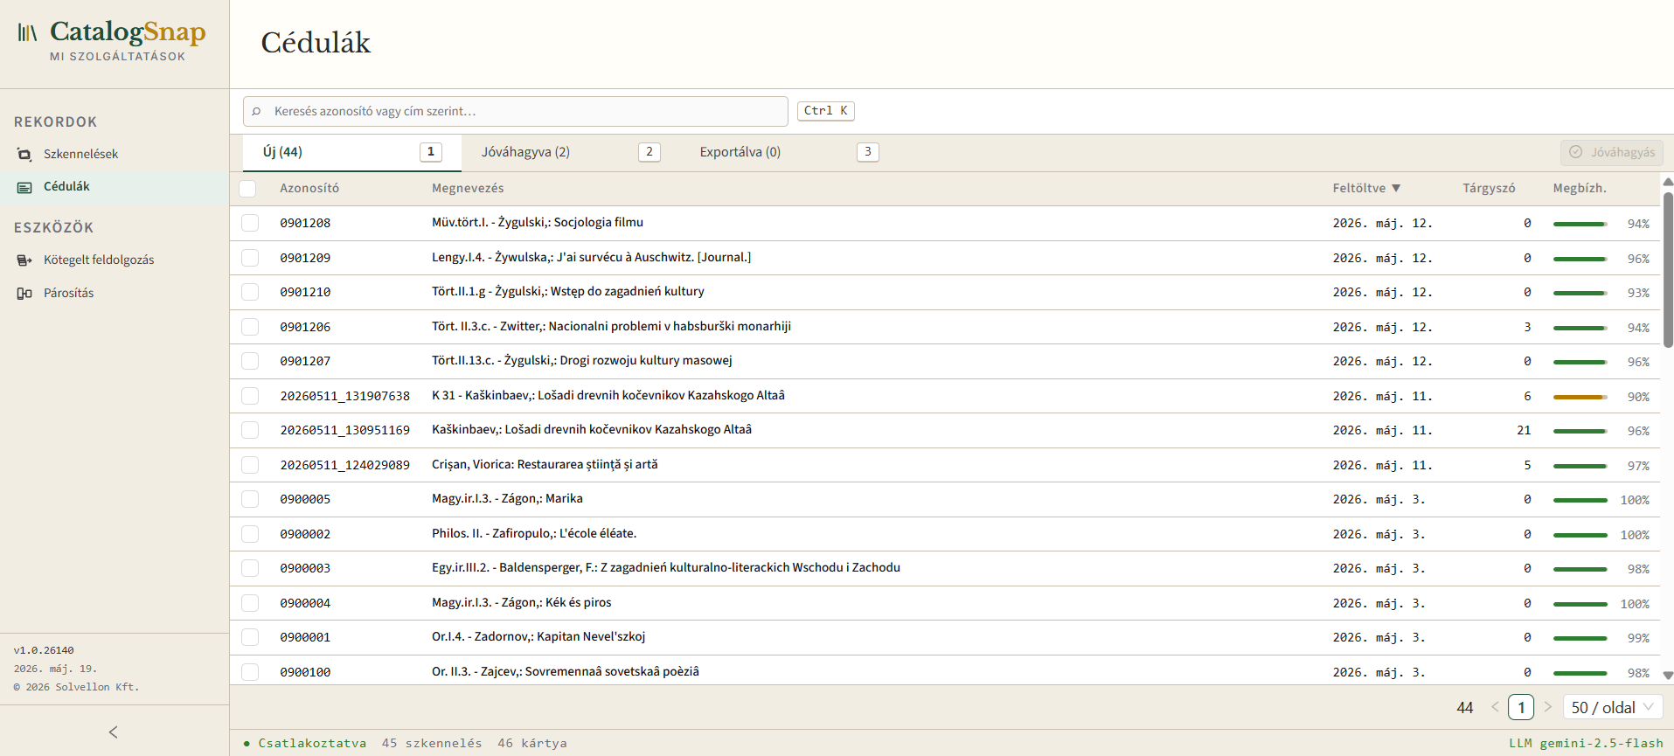Click the Párosítás pairing icon

(x=24, y=294)
